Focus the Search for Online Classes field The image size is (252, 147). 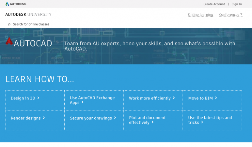(31, 24)
